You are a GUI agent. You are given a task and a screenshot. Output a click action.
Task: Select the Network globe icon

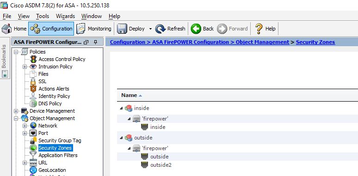point(33,126)
